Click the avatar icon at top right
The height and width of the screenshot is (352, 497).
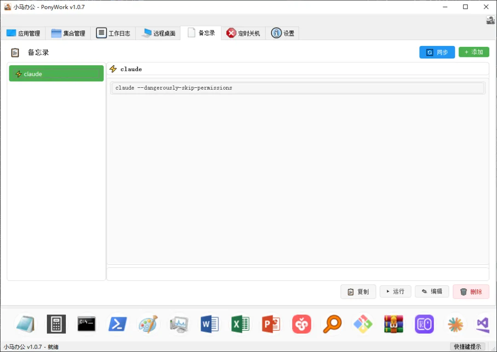click(x=491, y=20)
